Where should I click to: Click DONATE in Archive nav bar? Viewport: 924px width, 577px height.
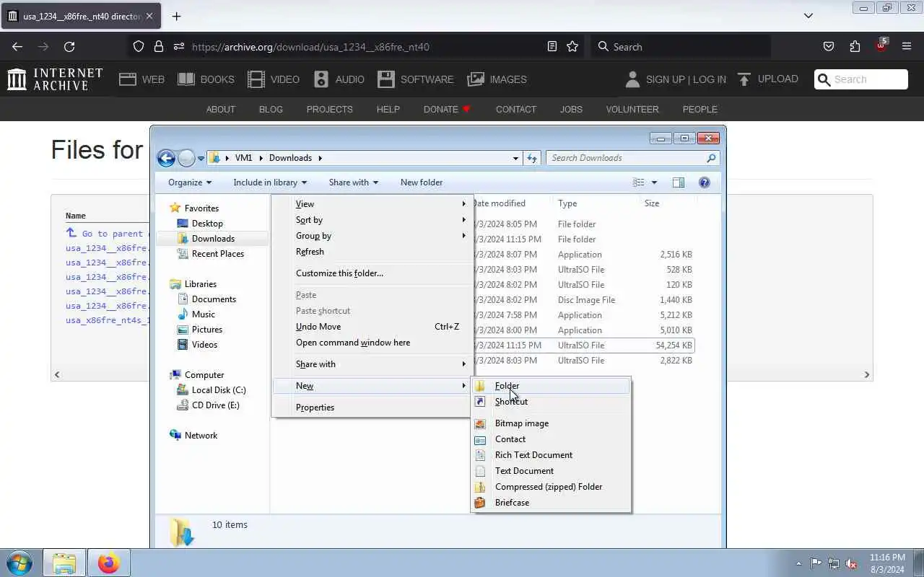click(447, 110)
